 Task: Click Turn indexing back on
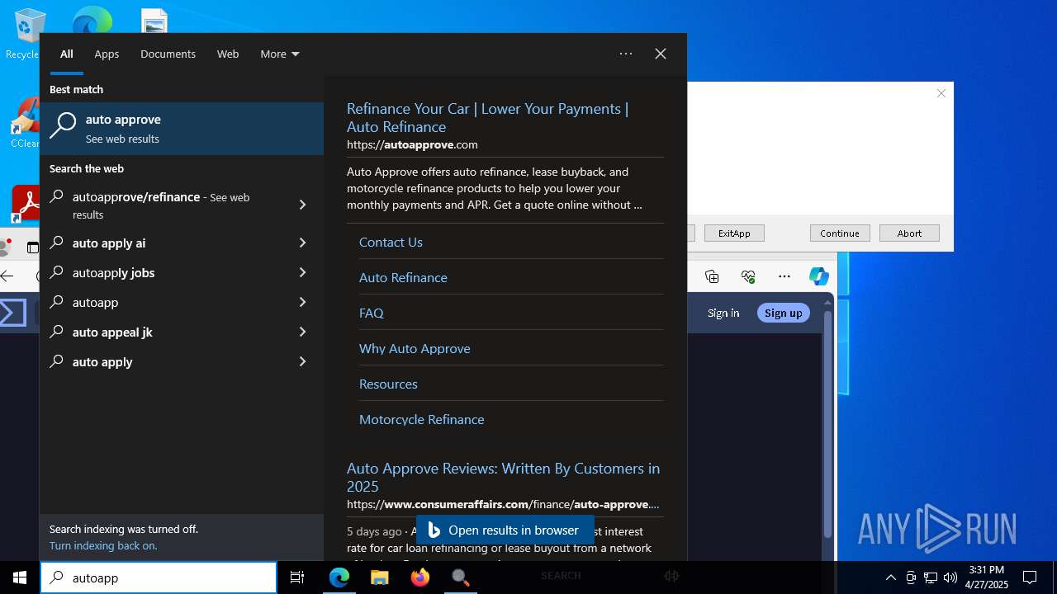pyautogui.click(x=103, y=545)
